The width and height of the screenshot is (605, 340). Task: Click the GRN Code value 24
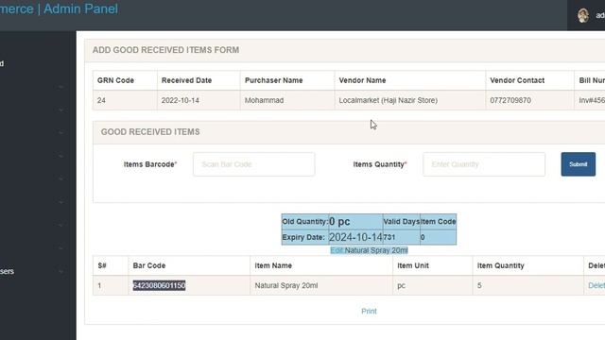[x=101, y=100]
